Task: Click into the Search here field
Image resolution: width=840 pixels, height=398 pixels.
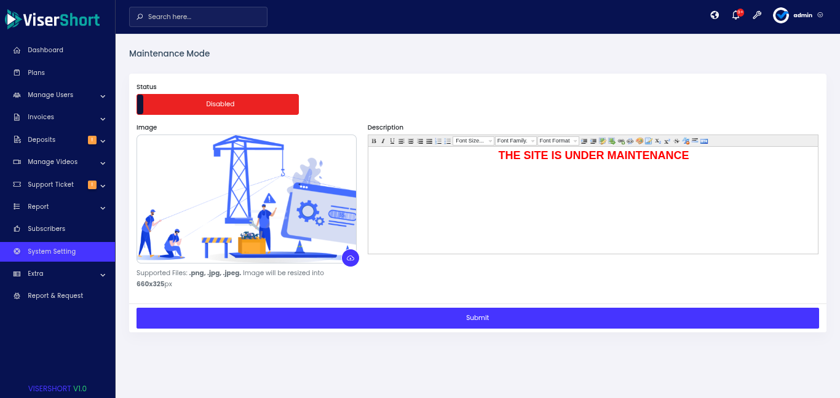Action: 198,17
